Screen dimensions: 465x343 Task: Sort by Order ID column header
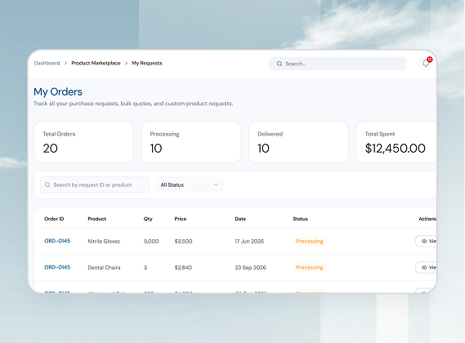[54, 219]
